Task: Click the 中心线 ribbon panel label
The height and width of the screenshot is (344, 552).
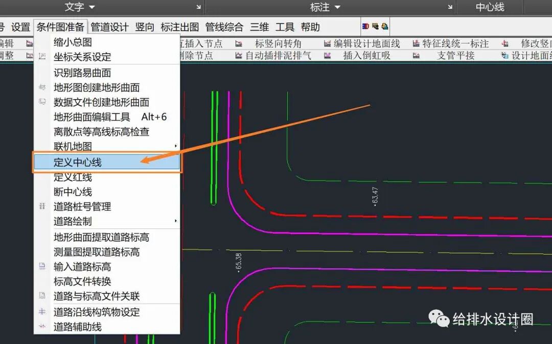Action: [490, 7]
